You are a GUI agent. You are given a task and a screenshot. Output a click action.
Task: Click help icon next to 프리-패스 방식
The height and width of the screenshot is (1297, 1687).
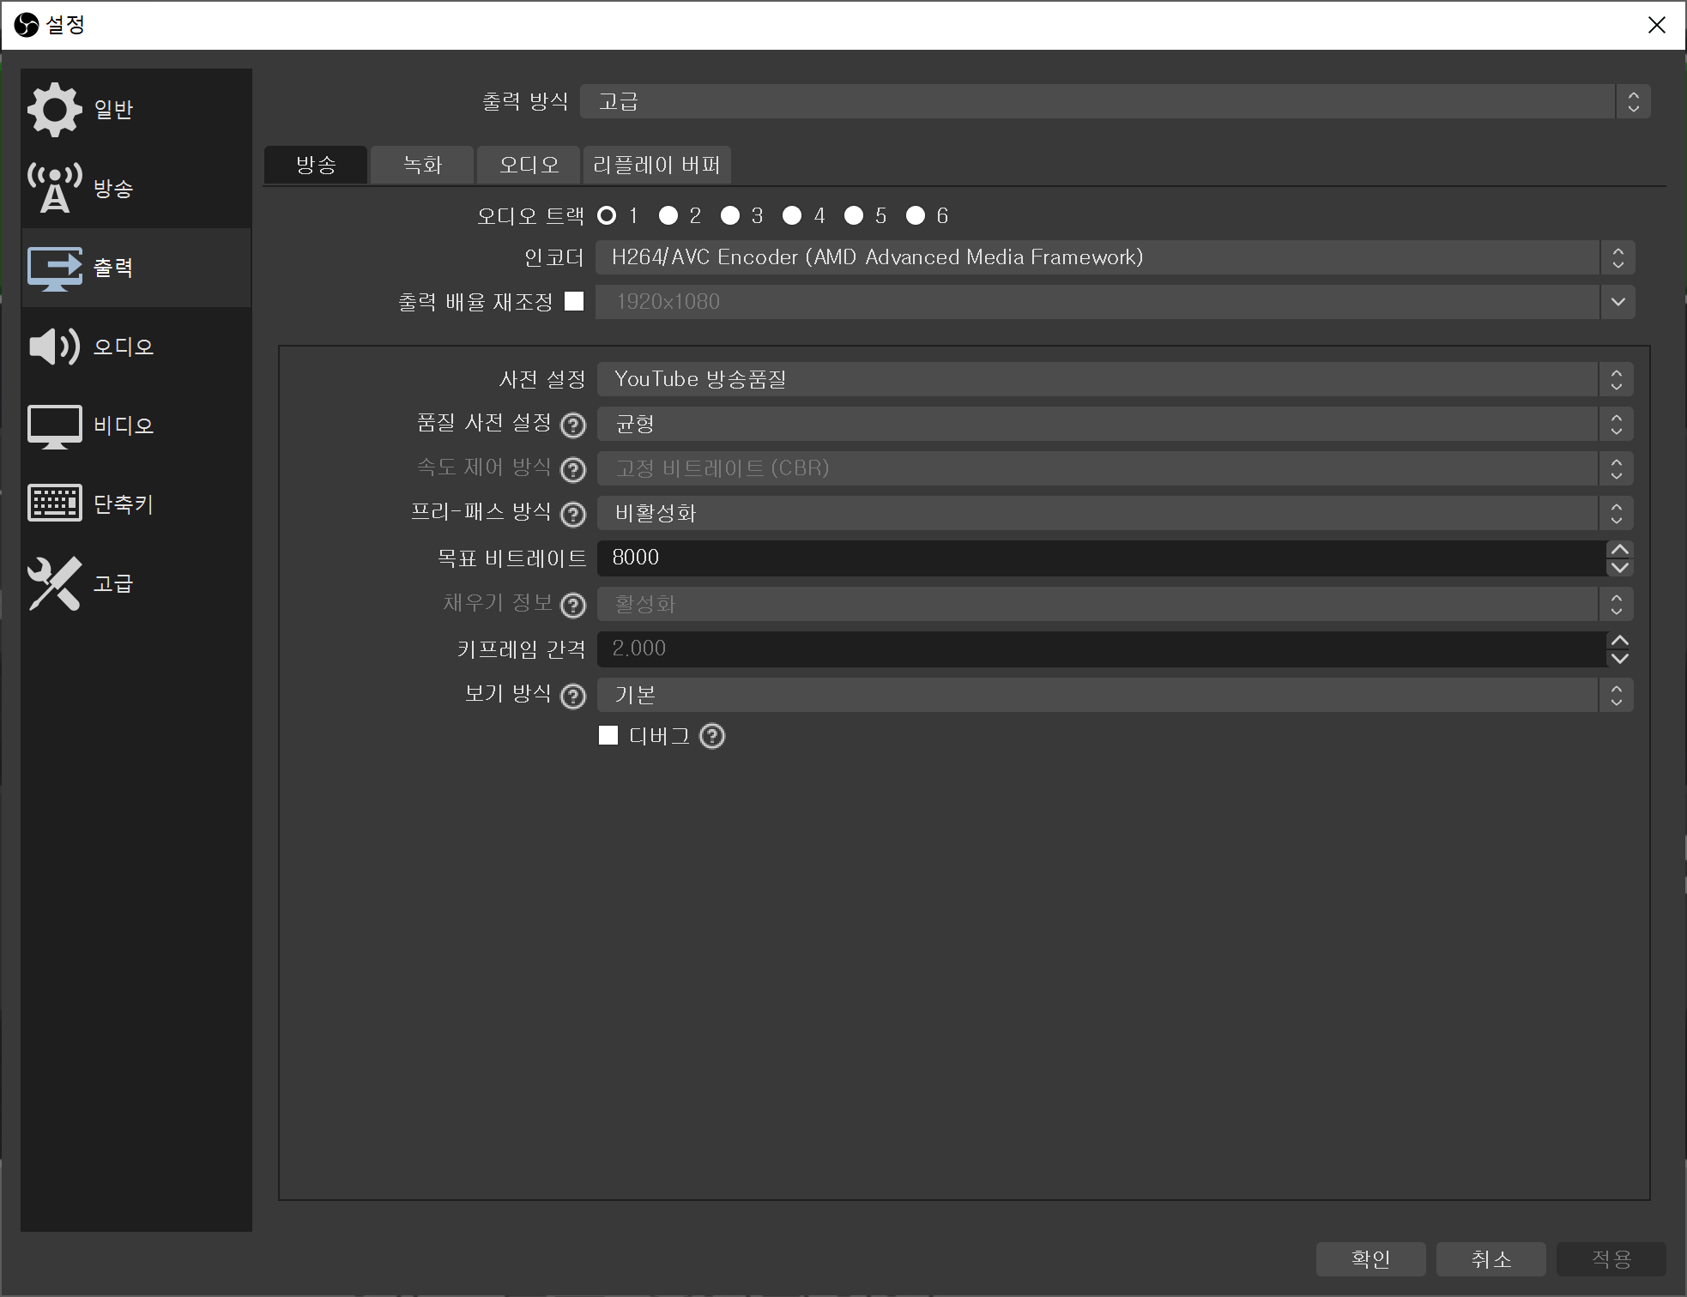pos(572,514)
